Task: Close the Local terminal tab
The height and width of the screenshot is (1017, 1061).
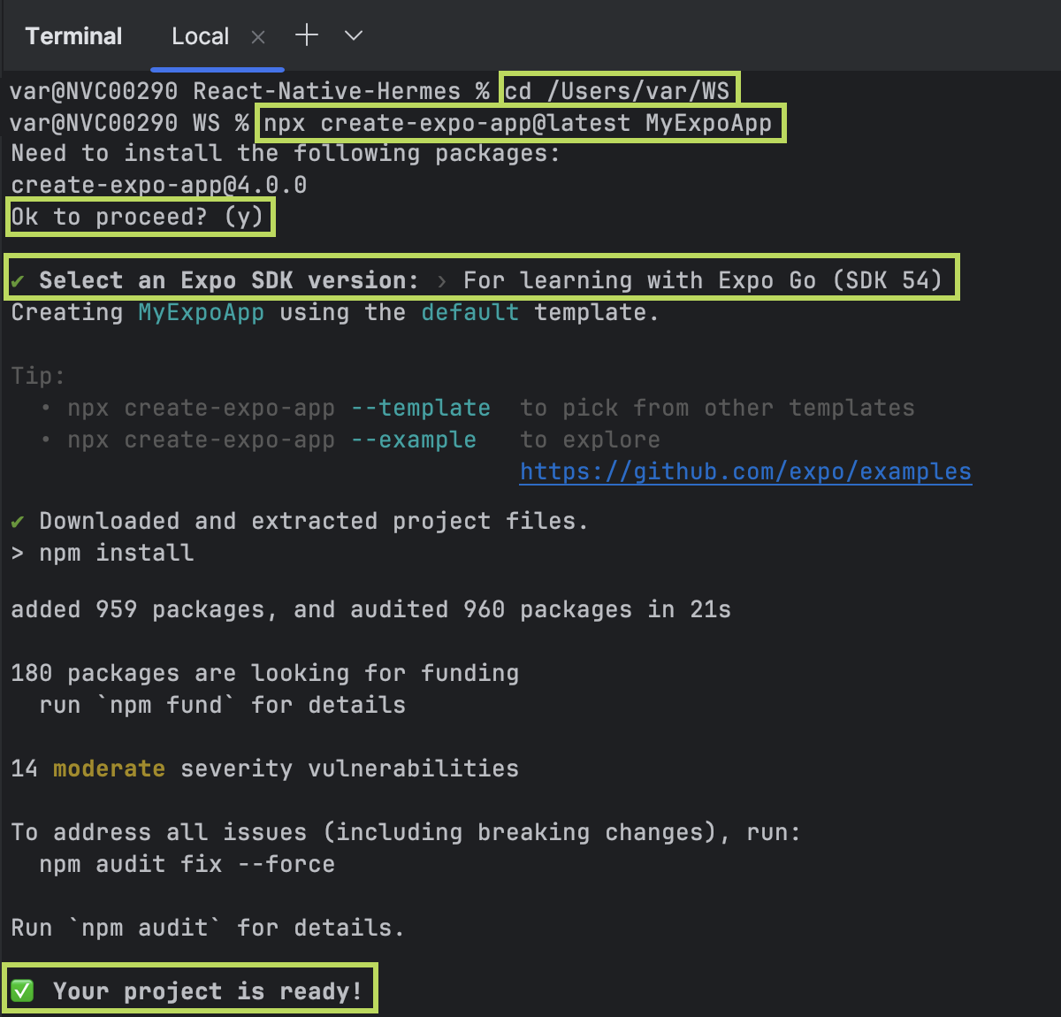Action: click(x=258, y=37)
